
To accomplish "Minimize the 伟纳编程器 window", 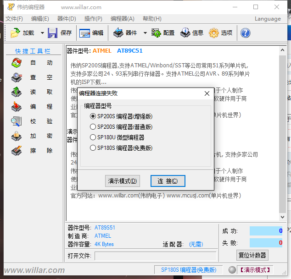I will tap(235, 7).
